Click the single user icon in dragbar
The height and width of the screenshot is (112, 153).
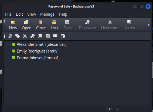tap(25, 36)
